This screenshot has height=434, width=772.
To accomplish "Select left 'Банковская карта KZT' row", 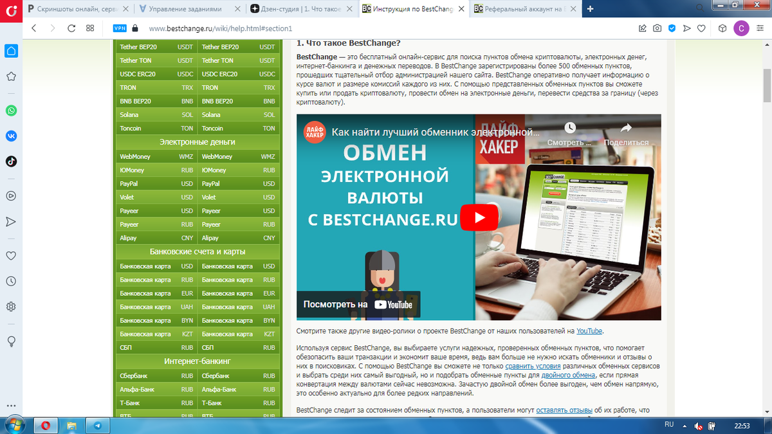I will [156, 334].
